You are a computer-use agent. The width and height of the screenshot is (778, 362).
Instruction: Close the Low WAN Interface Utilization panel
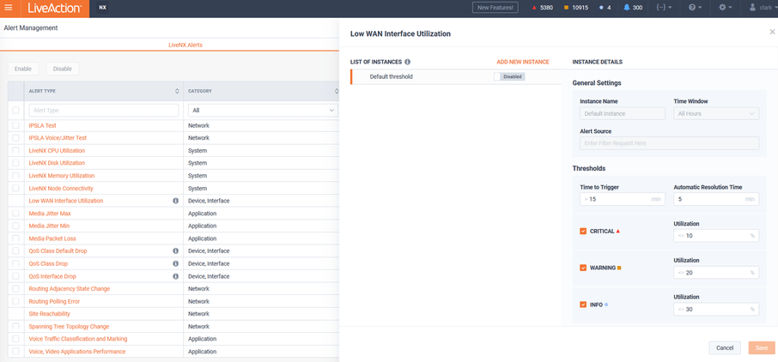[772, 32]
